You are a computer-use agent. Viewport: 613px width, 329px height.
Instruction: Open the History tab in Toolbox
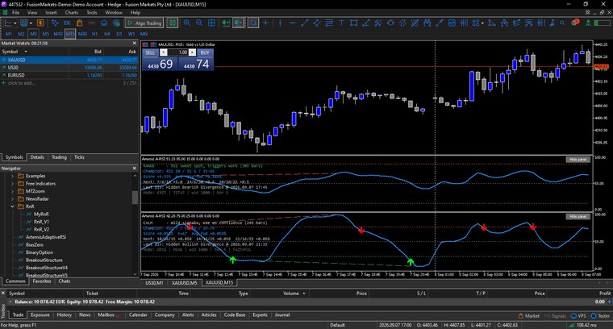pos(64,315)
